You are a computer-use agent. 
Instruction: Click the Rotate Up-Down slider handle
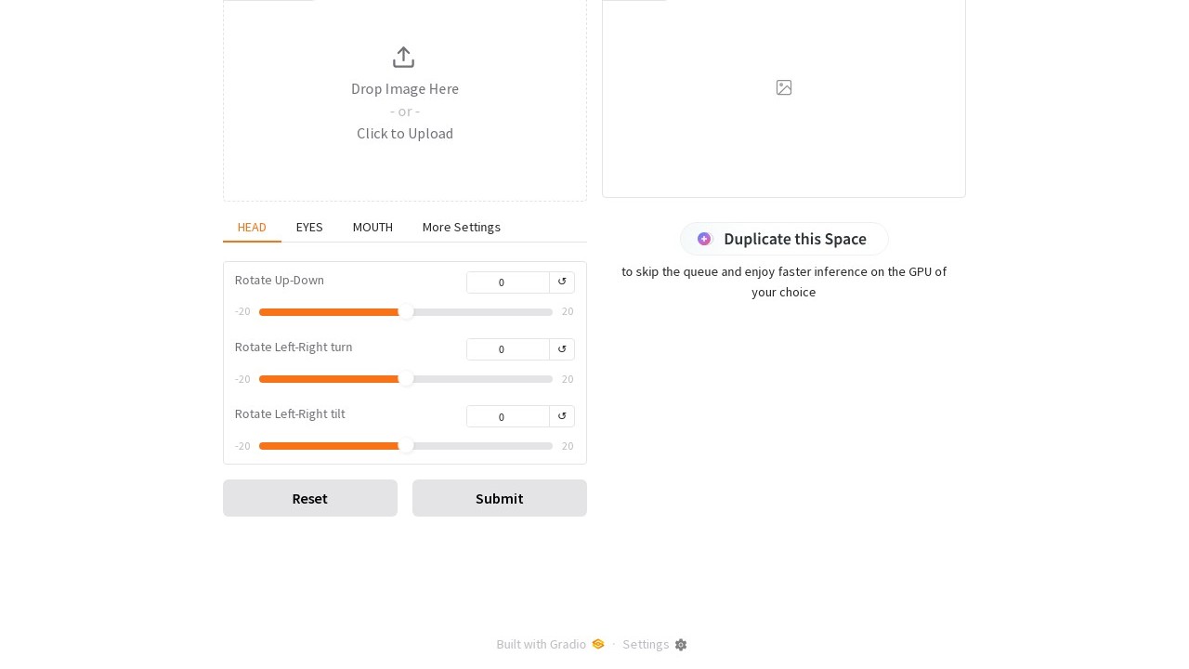point(406,312)
